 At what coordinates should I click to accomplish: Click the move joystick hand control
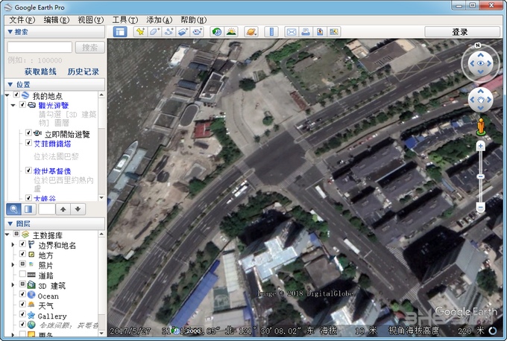480,100
